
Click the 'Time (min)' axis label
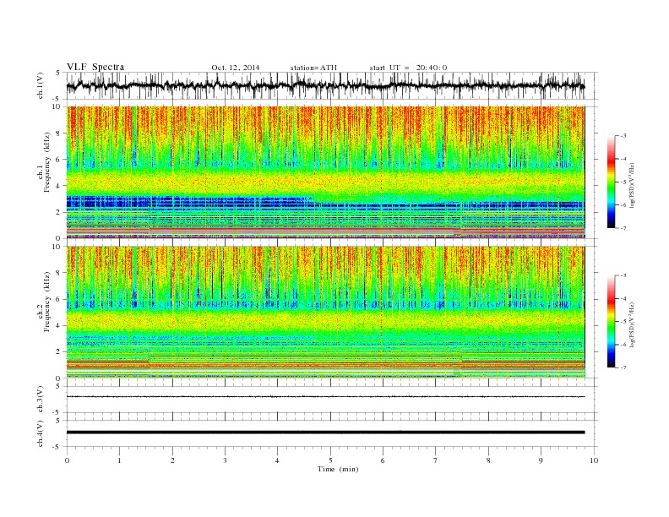click(338, 469)
